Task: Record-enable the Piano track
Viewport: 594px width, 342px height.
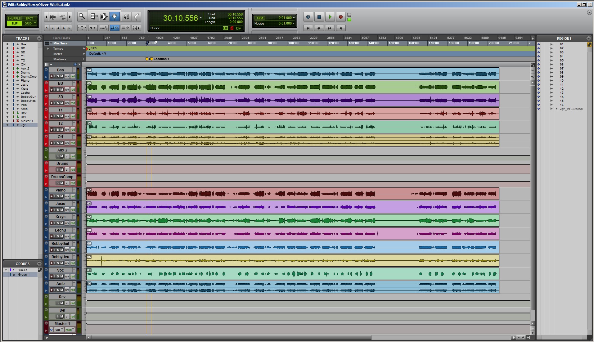Action: [x=52, y=196]
